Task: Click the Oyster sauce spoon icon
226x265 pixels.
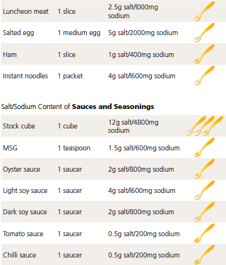Action: click(204, 169)
